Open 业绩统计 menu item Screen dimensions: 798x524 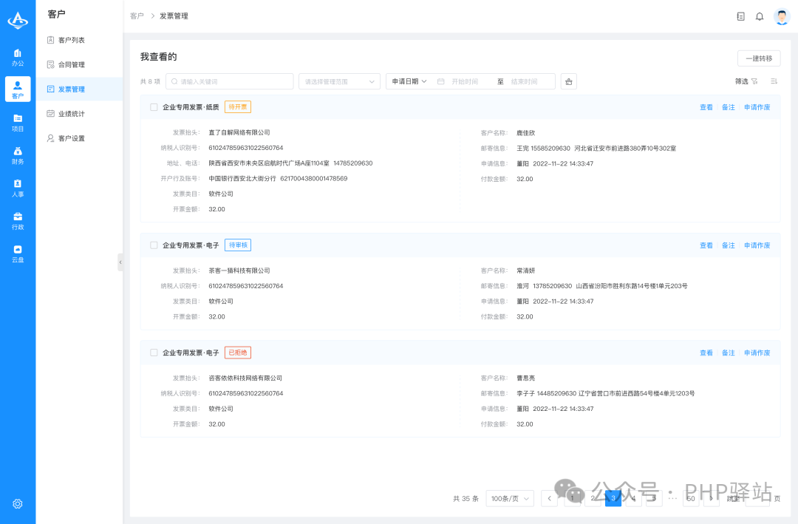coord(71,114)
